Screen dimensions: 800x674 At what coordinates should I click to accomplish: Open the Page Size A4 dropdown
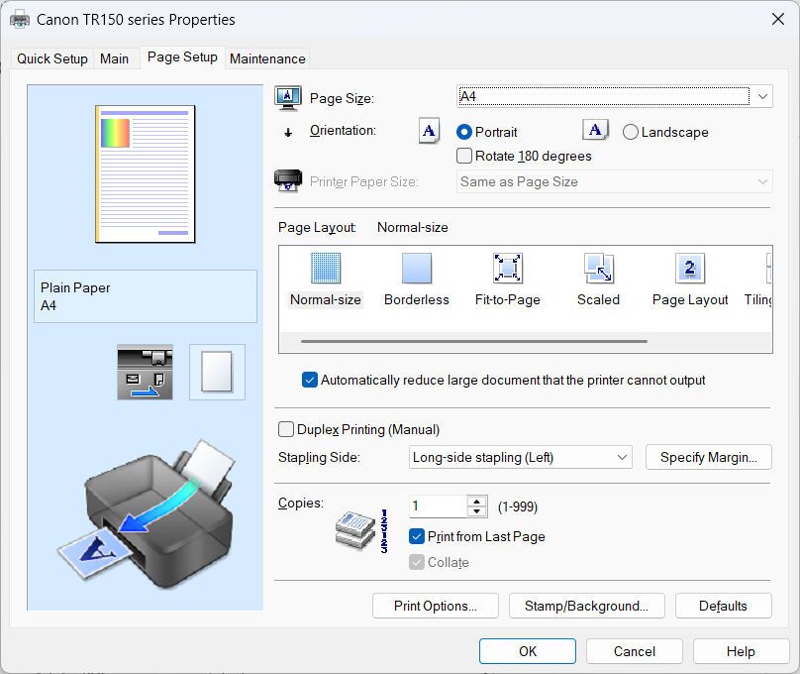tap(615, 96)
